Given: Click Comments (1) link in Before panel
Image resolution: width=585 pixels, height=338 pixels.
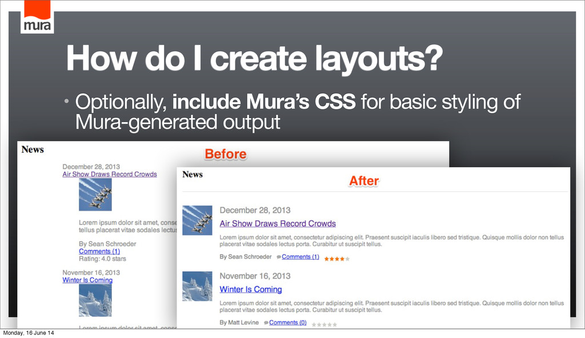Looking at the screenshot, I should (99, 251).
